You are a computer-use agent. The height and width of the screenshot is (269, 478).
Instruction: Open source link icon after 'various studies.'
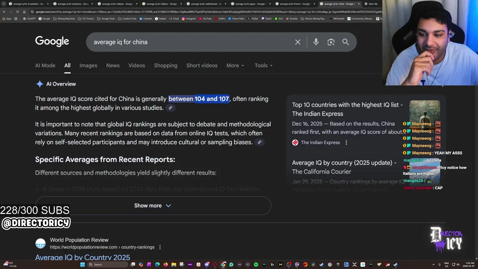click(x=170, y=108)
